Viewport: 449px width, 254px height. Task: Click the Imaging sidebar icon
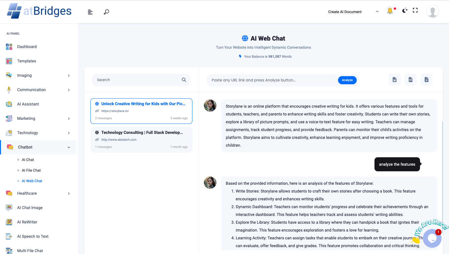(x=9, y=76)
